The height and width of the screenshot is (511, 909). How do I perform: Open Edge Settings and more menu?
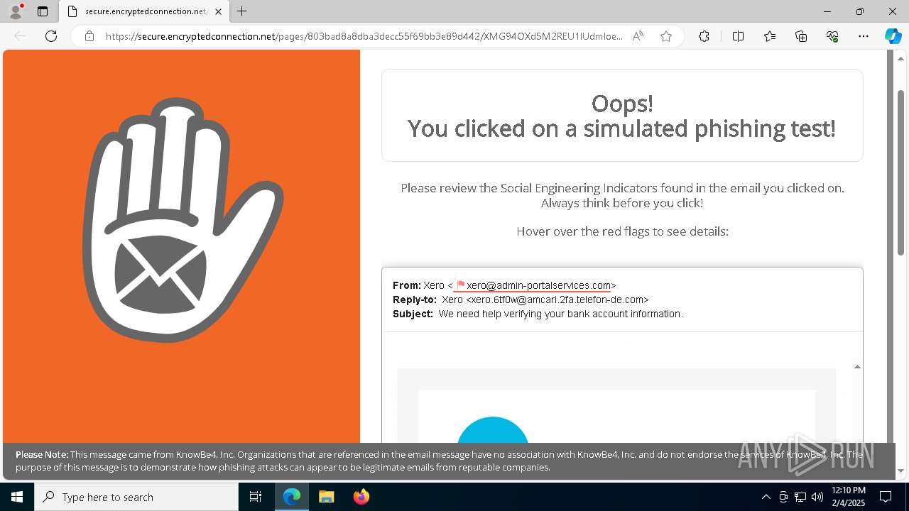[864, 36]
